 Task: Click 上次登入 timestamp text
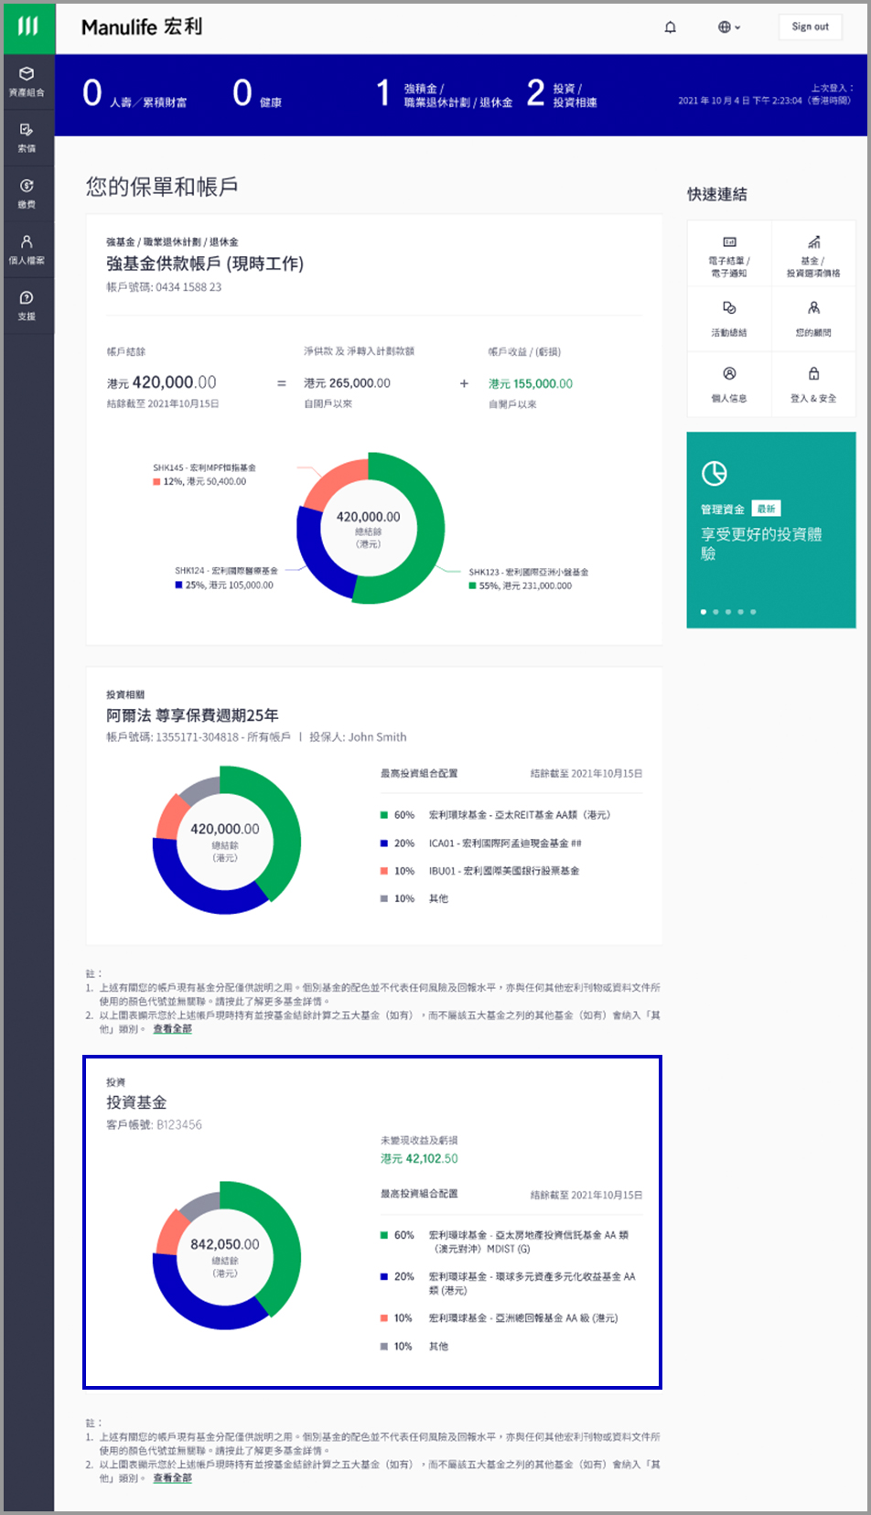(x=766, y=94)
